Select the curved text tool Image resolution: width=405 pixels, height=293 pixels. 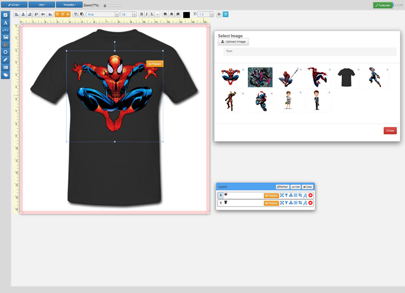[5, 30]
